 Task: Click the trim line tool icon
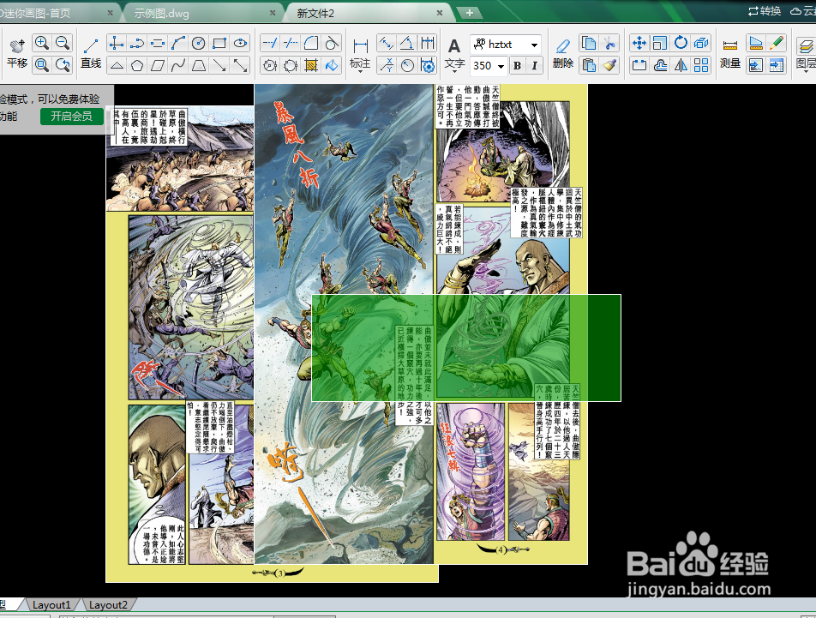click(x=269, y=43)
